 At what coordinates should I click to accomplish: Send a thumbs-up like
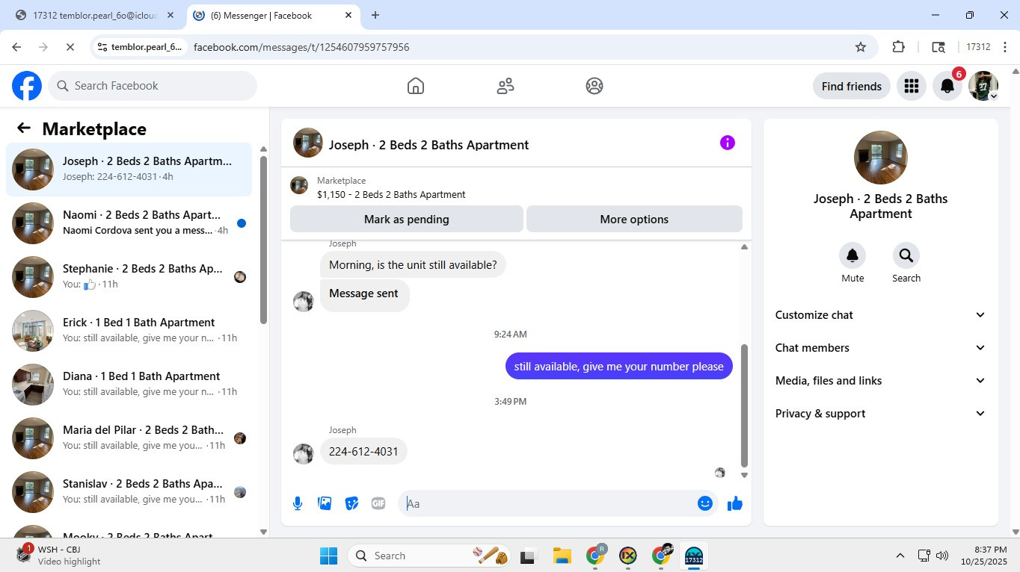coord(735,503)
